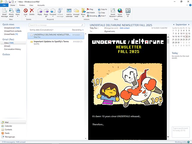
Task: Open the Conversation History folder
Action: [13, 49]
